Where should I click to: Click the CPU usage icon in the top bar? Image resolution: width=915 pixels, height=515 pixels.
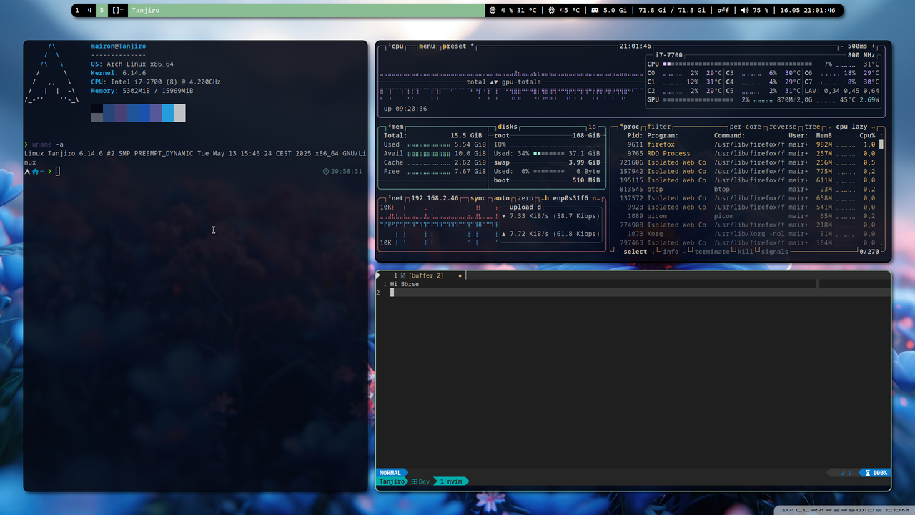(492, 11)
